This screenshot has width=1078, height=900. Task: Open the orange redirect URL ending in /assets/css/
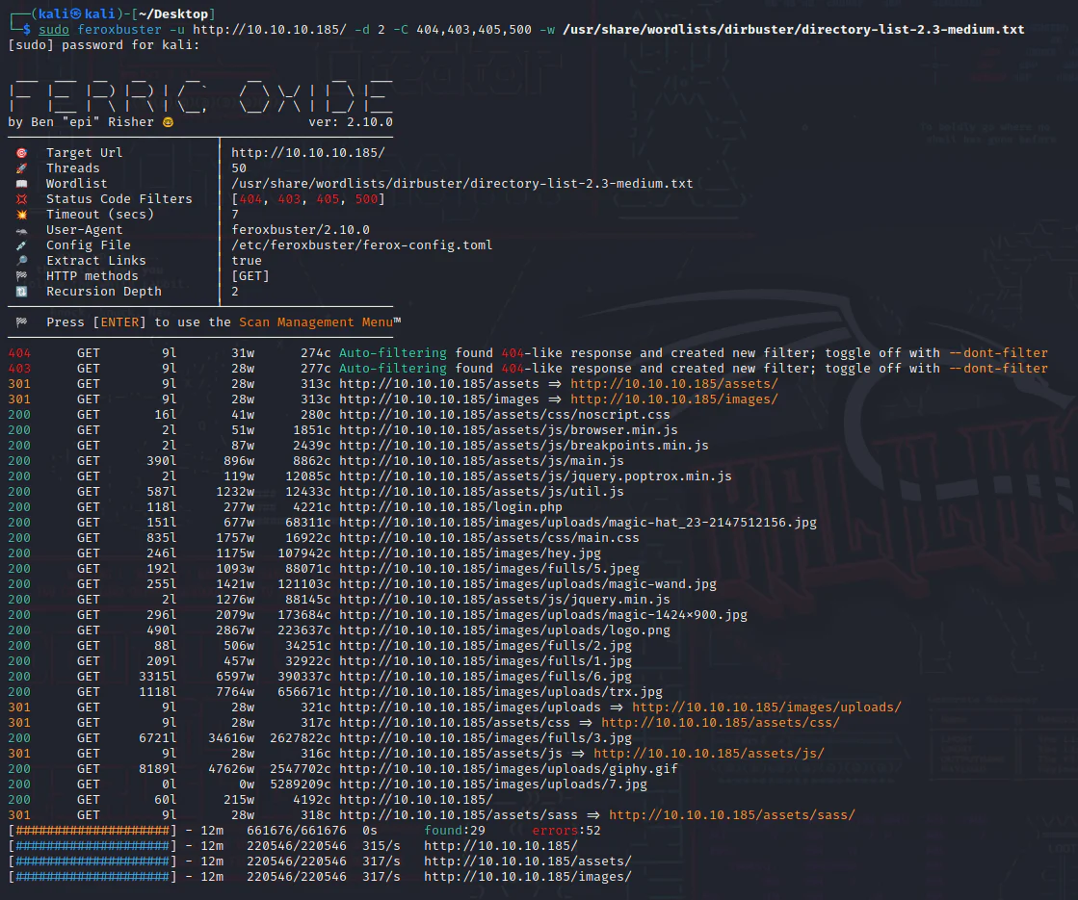[721, 723]
